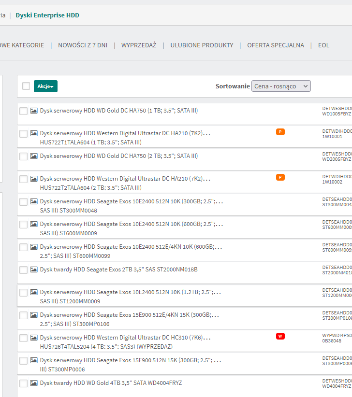Open product Ultrastar DC HA210 HUS722T1TALA604
The height and width of the screenshot is (397, 352).
[125, 138]
